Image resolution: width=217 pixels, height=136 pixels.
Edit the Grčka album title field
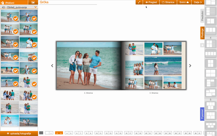(68, 2)
